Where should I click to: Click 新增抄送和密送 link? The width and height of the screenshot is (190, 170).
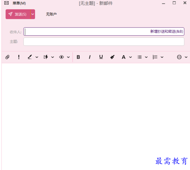pyautogui.click(x=167, y=32)
